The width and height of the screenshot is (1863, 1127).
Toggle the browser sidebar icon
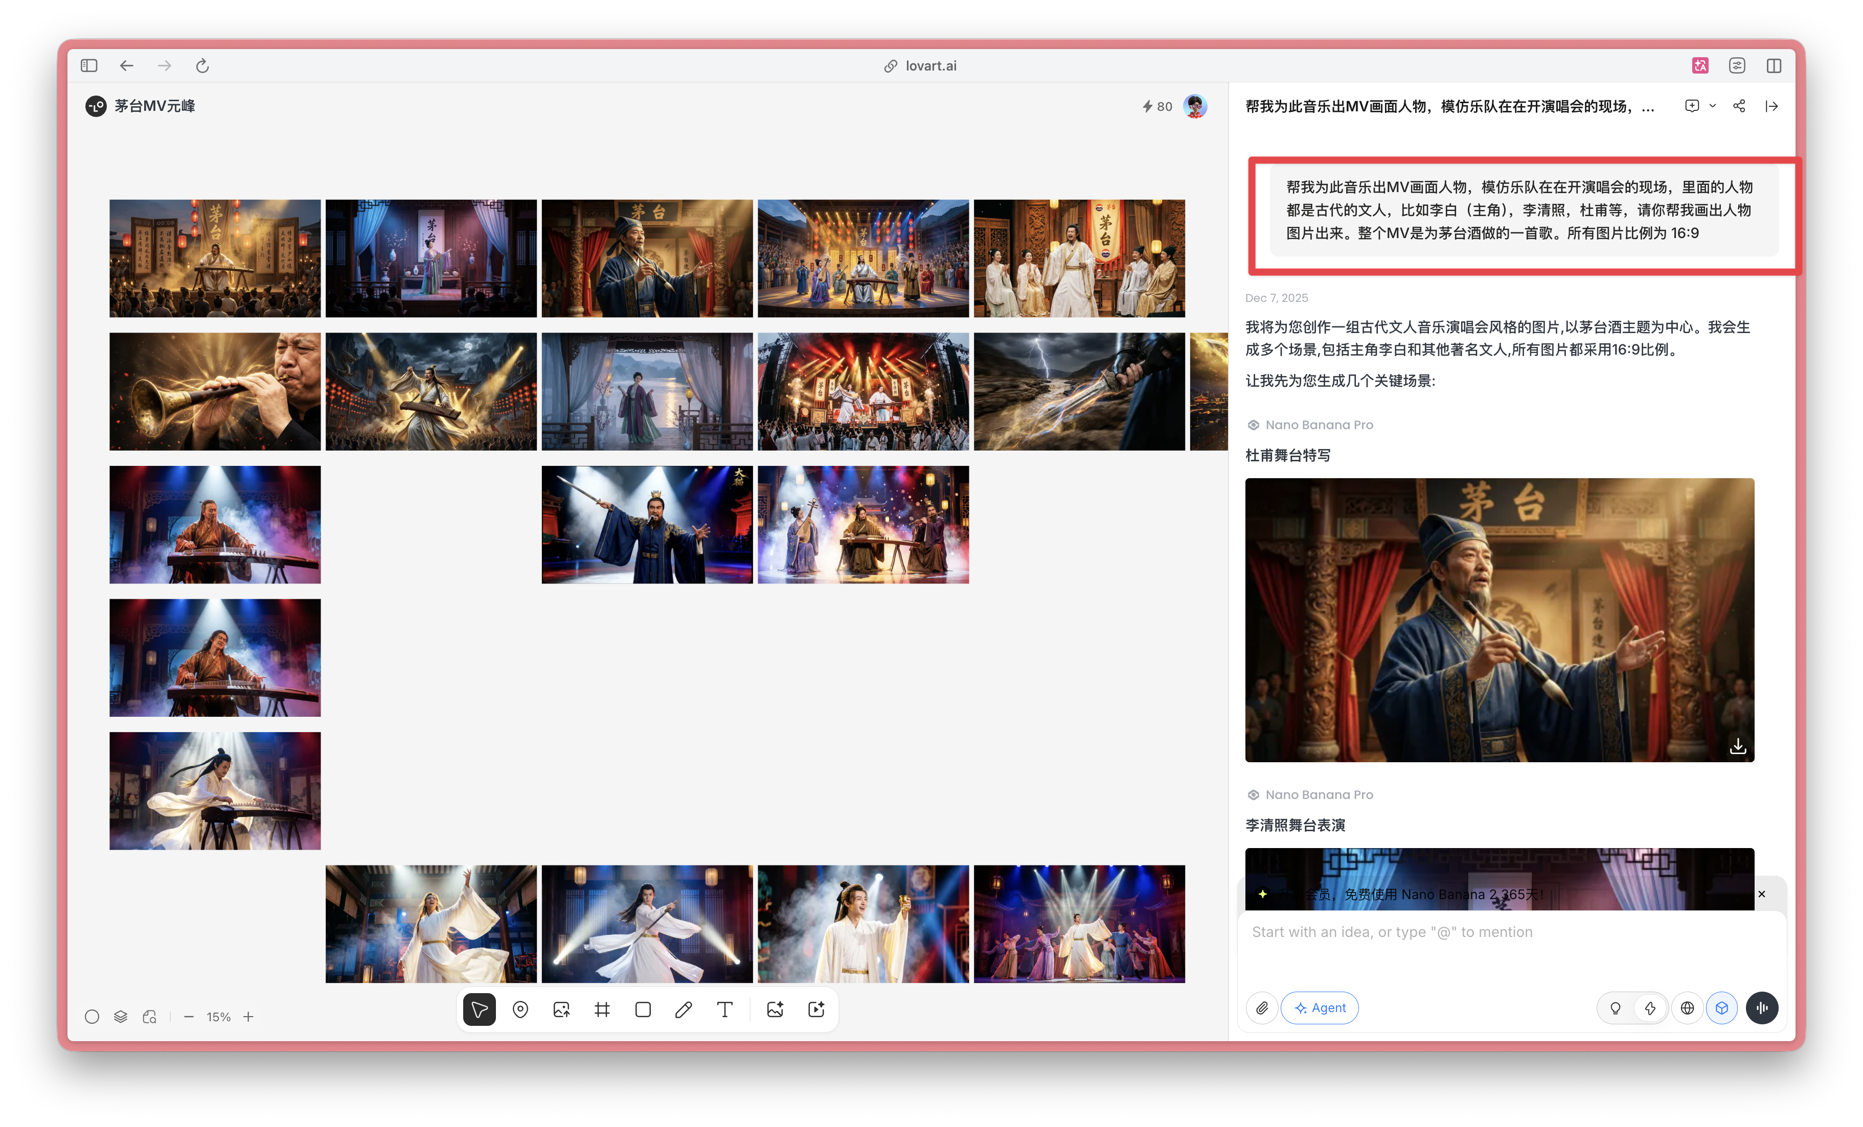tap(89, 66)
